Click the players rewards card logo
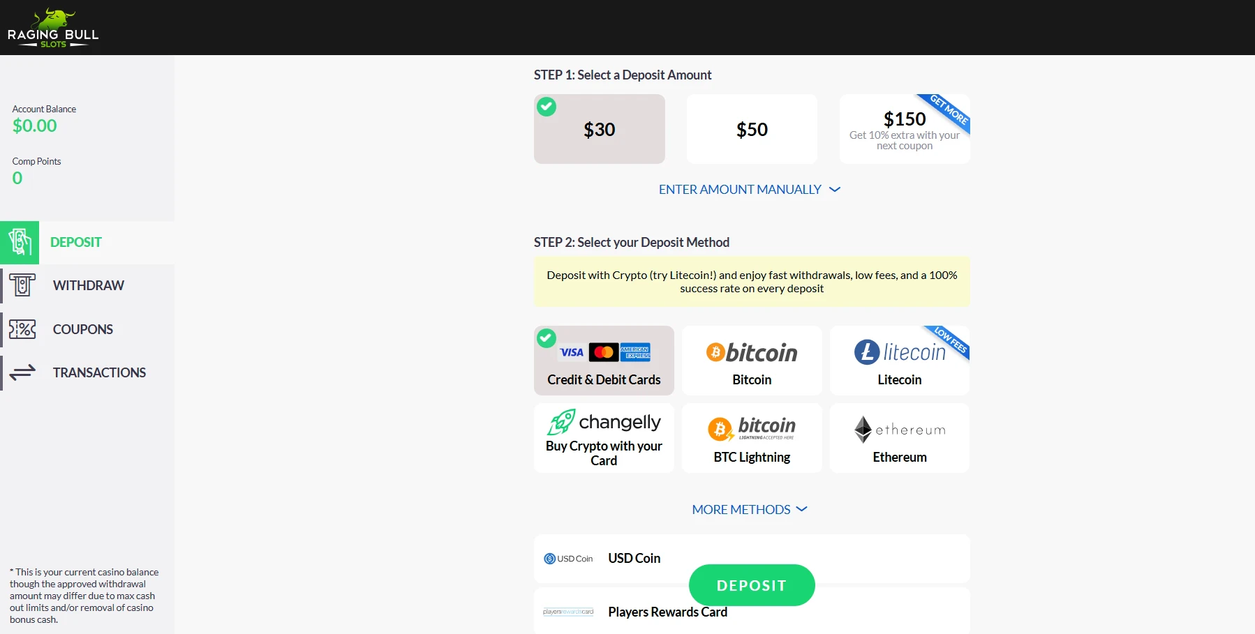 pyautogui.click(x=568, y=612)
